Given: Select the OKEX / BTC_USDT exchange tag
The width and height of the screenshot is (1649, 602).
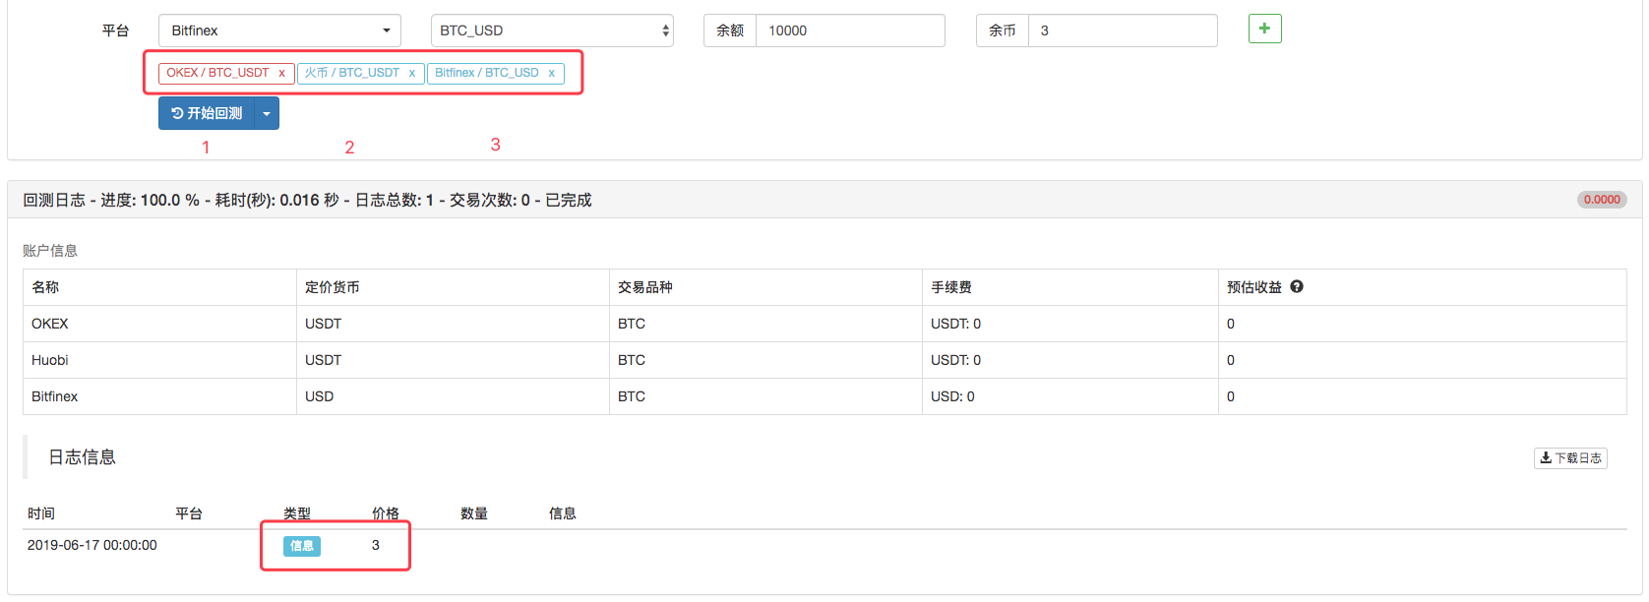Looking at the screenshot, I should pyautogui.click(x=217, y=73).
